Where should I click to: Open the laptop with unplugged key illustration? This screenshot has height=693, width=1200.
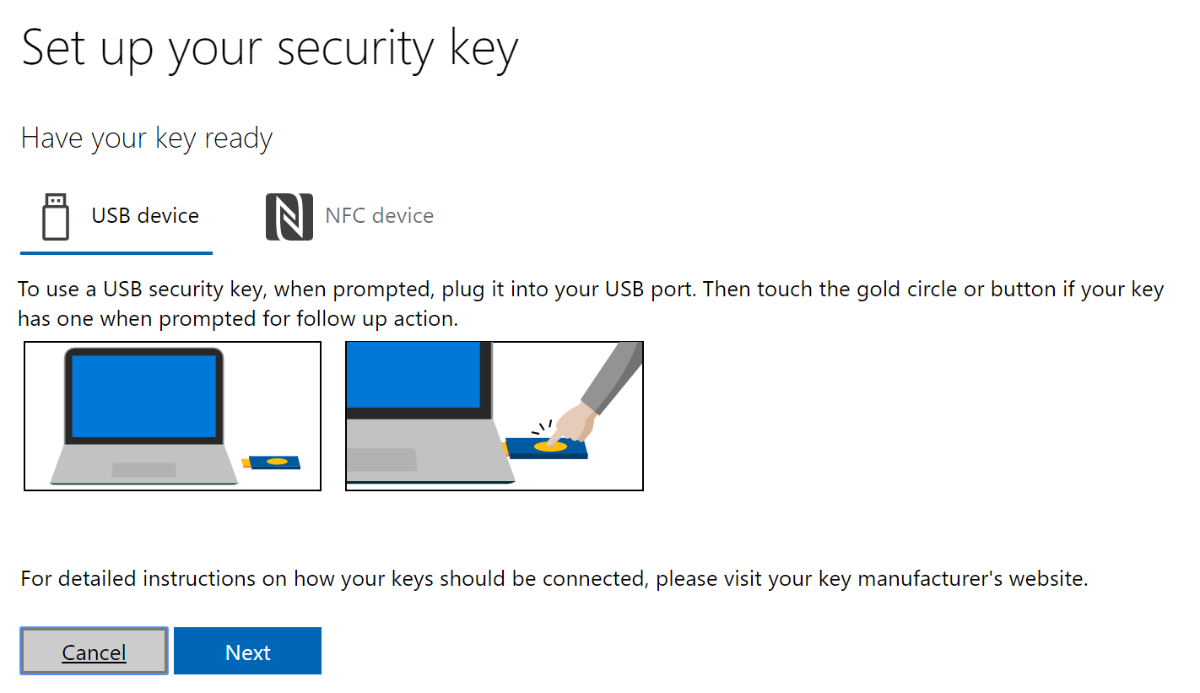click(x=172, y=415)
